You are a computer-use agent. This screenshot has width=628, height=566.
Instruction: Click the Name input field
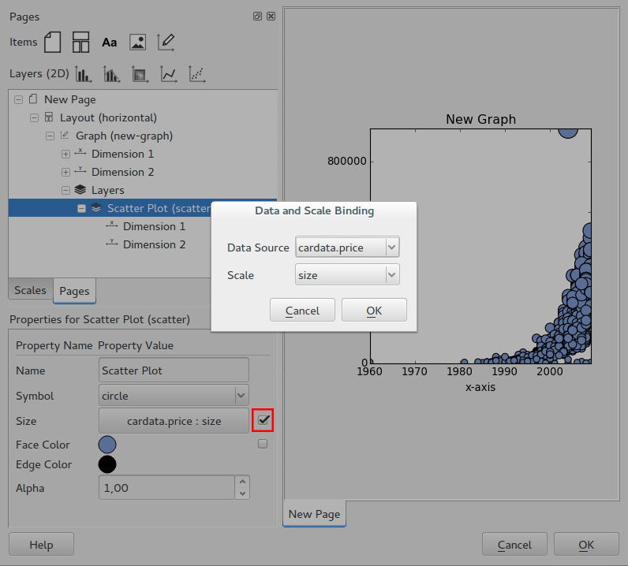(174, 371)
